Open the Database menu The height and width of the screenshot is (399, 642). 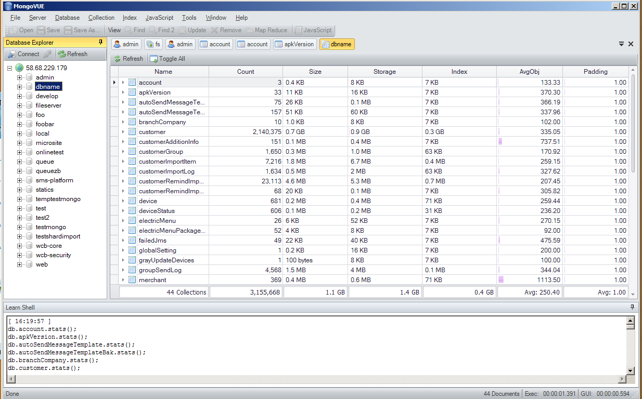pyautogui.click(x=67, y=18)
